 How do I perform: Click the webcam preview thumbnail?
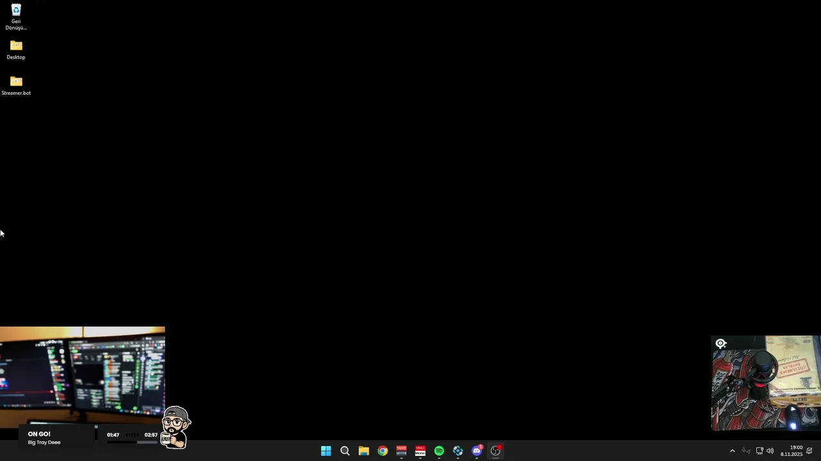pos(766,383)
